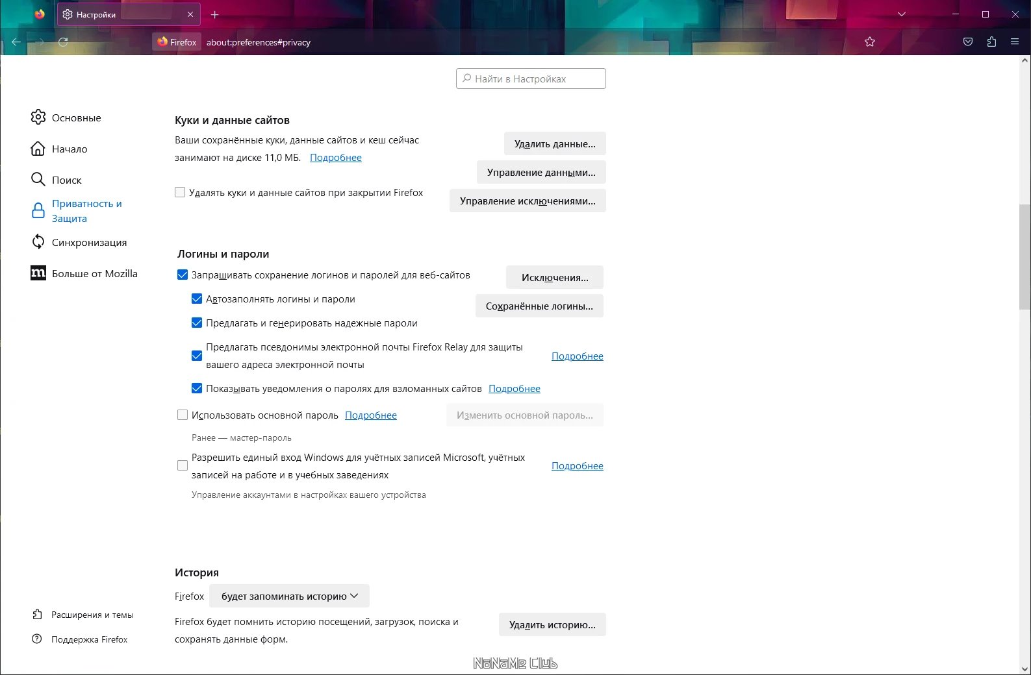Click Управление исключениями button

click(x=528, y=201)
